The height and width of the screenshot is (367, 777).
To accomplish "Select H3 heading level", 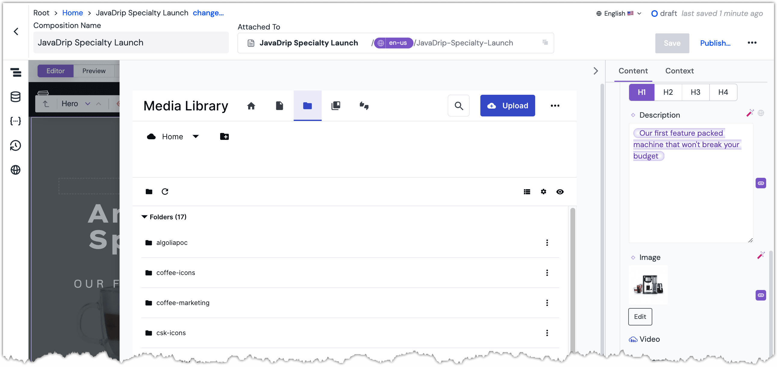I will (x=696, y=92).
